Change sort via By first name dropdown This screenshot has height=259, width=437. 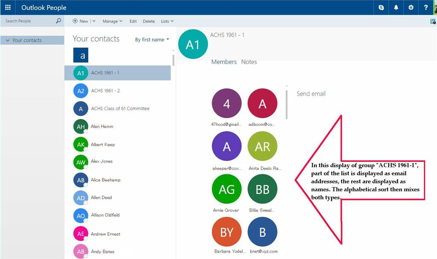point(152,40)
